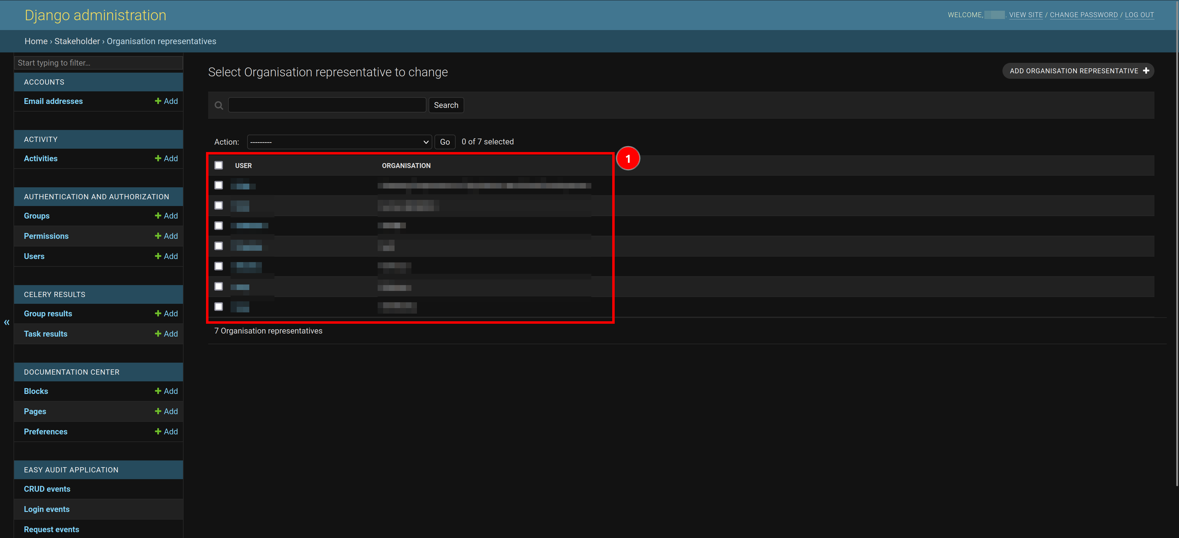Screen dimensions: 1179x538
Task: Open Login events in sidebar
Action: (47, 509)
